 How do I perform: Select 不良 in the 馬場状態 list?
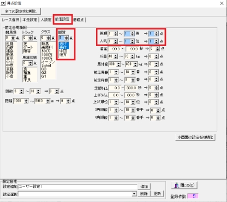click(27, 80)
